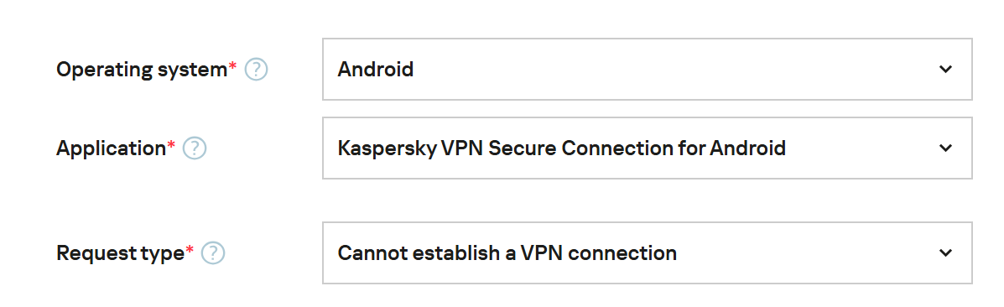Click the Application field label
The height and width of the screenshot is (307, 1004).
(112, 149)
